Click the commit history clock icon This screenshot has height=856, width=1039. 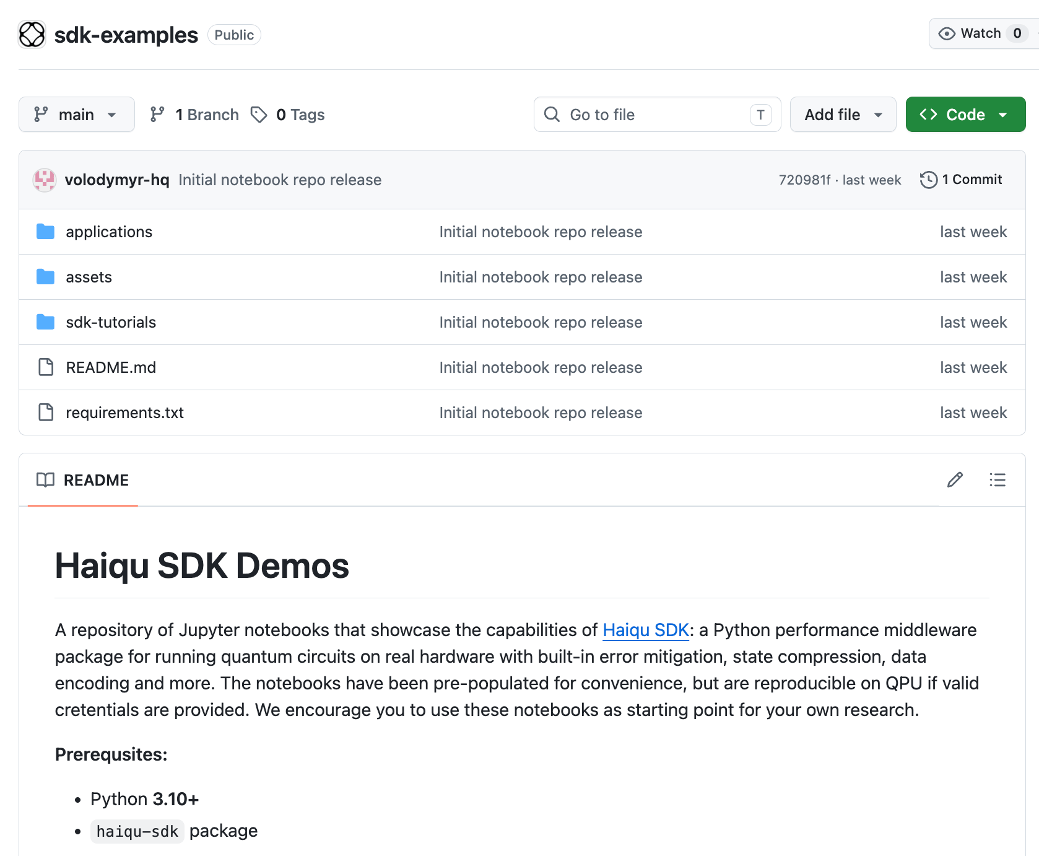click(x=929, y=180)
